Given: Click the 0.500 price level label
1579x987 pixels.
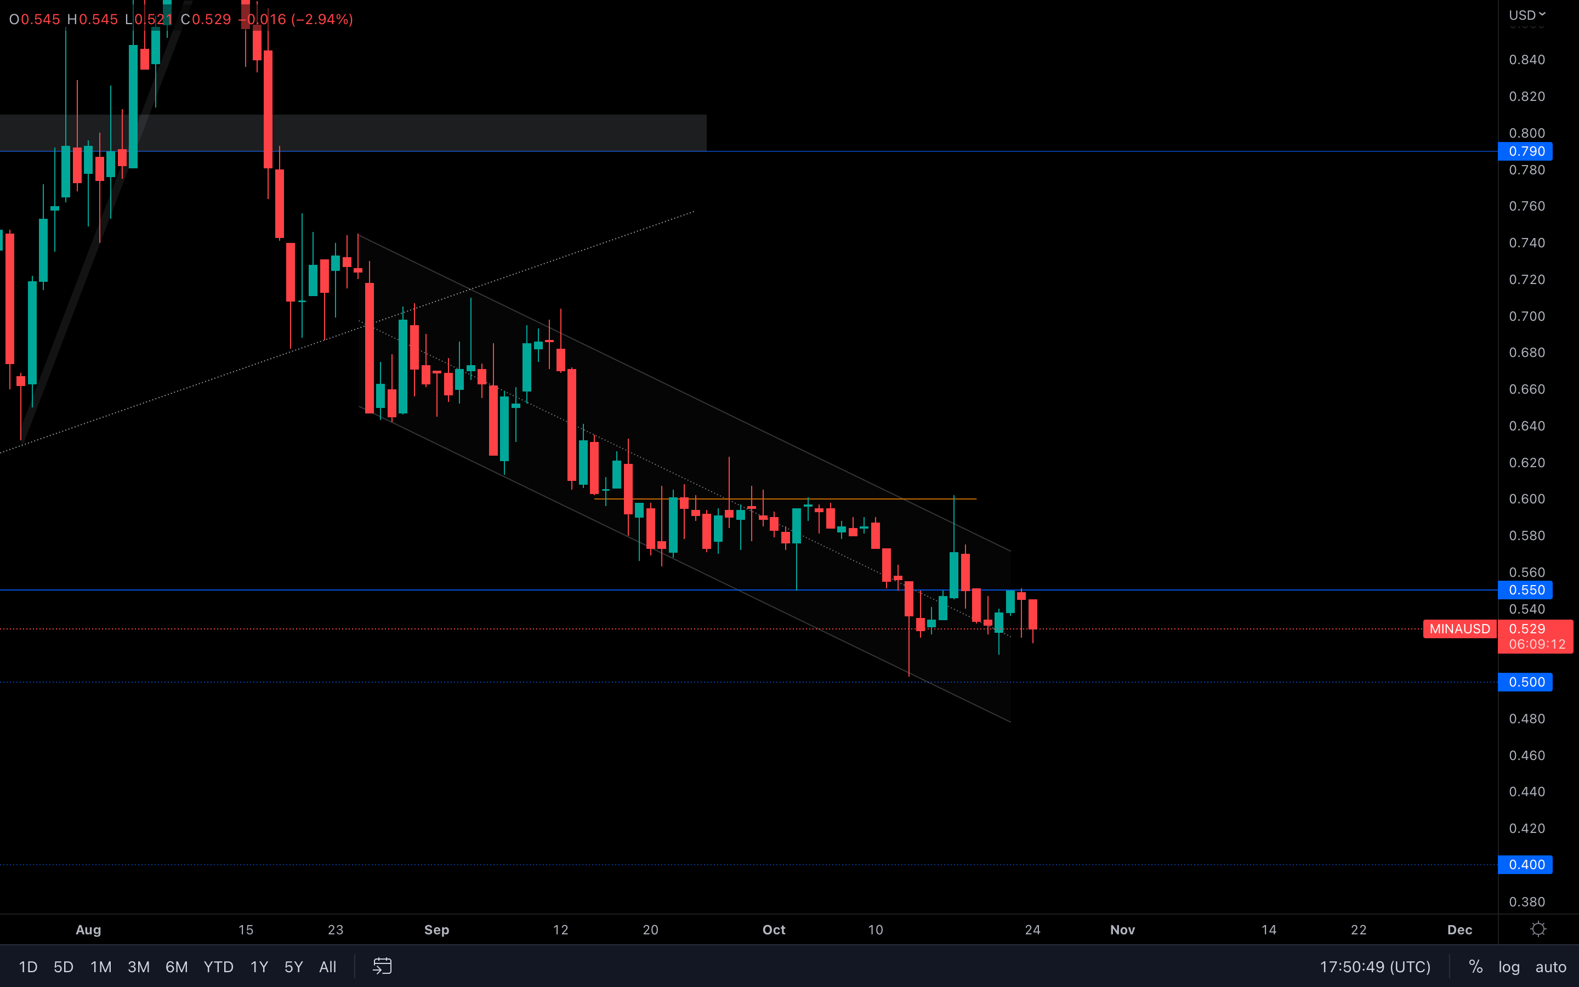Looking at the screenshot, I should 1526,682.
